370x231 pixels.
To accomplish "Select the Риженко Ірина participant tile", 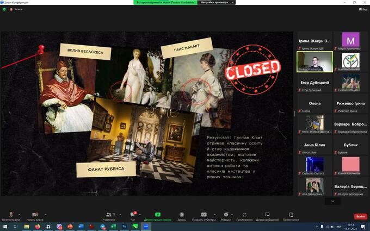I will pos(350,103).
